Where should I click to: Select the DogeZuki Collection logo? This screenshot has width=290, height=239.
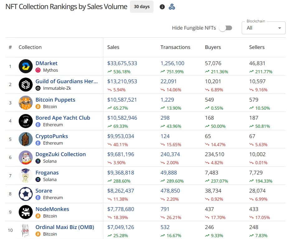click(x=26, y=157)
